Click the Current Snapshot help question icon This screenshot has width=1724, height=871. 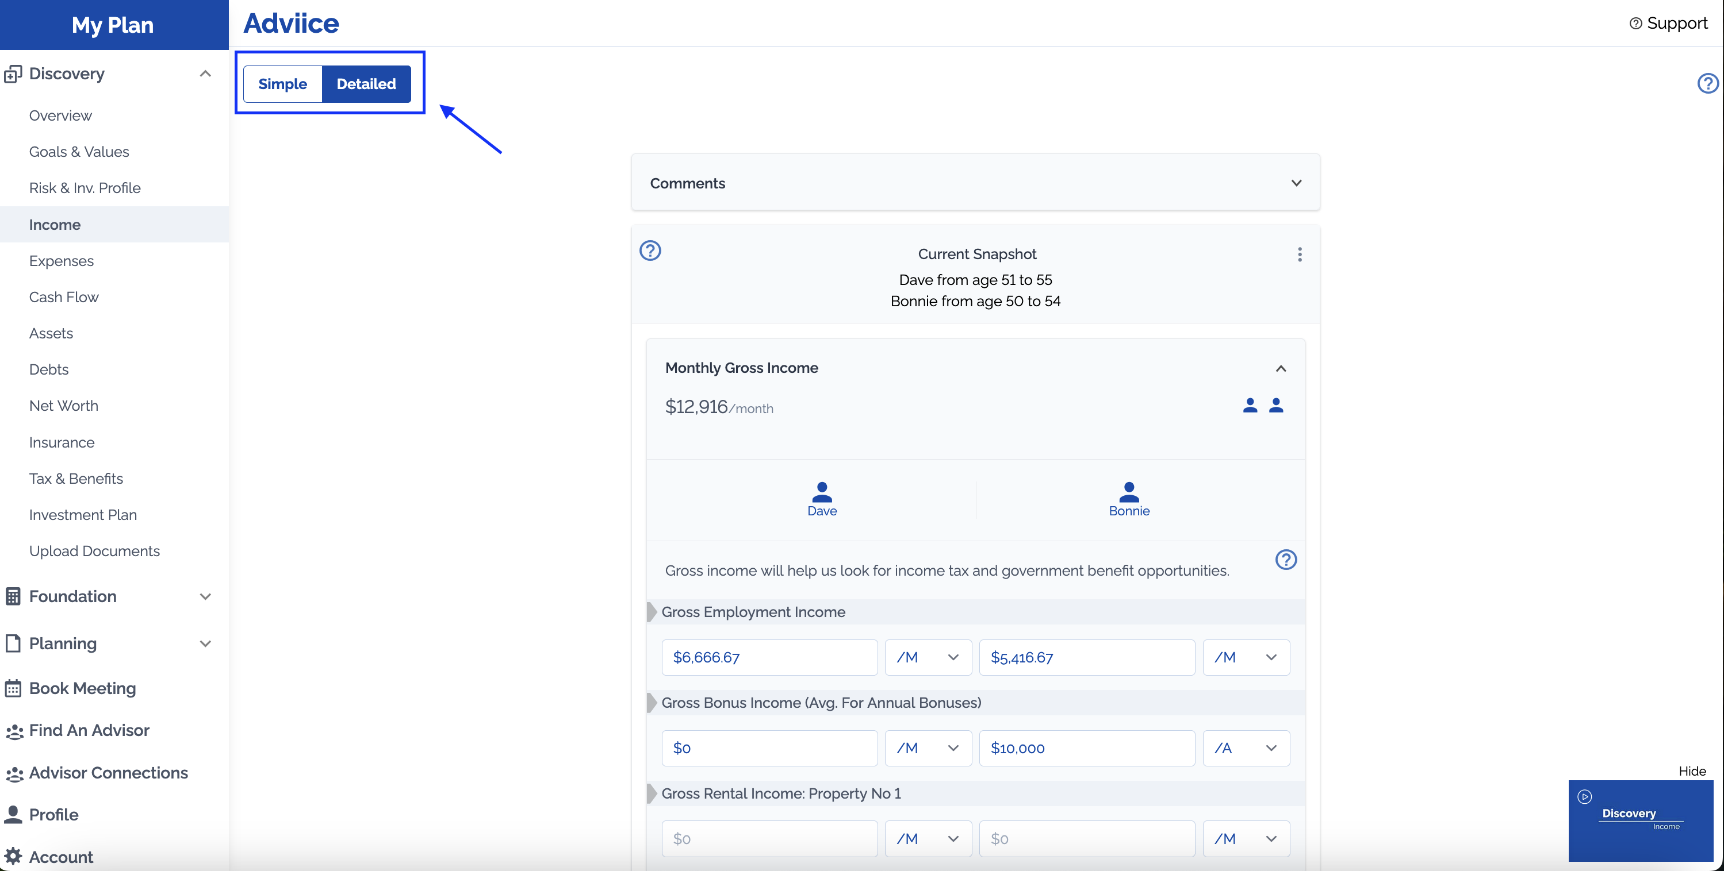click(650, 250)
